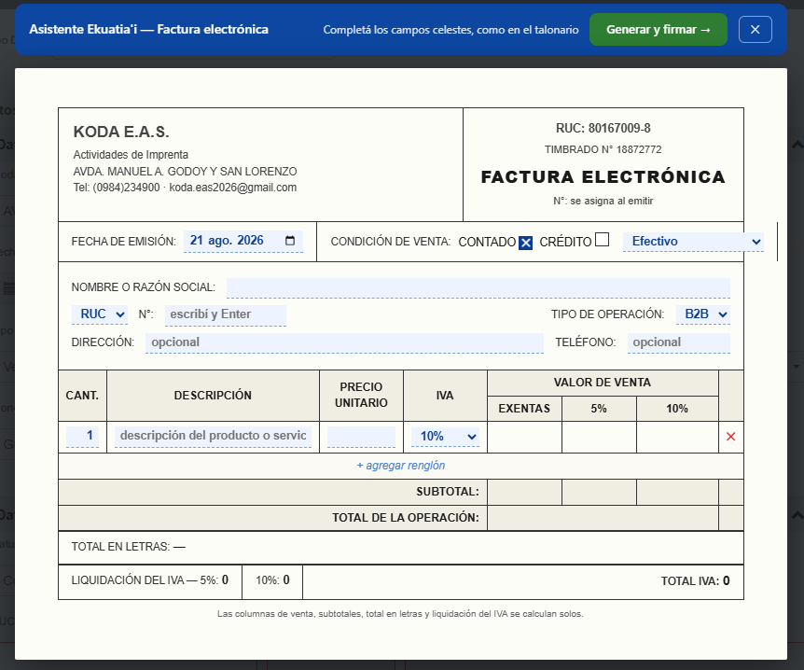The height and width of the screenshot is (670, 804).
Task: Toggle the CONTADO checkbox
Action: [525, 243]
